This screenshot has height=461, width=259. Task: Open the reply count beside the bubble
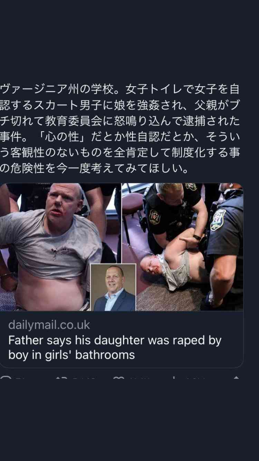(x=21, y=378)
